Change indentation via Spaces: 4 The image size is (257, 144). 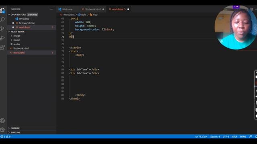point(215,136)
